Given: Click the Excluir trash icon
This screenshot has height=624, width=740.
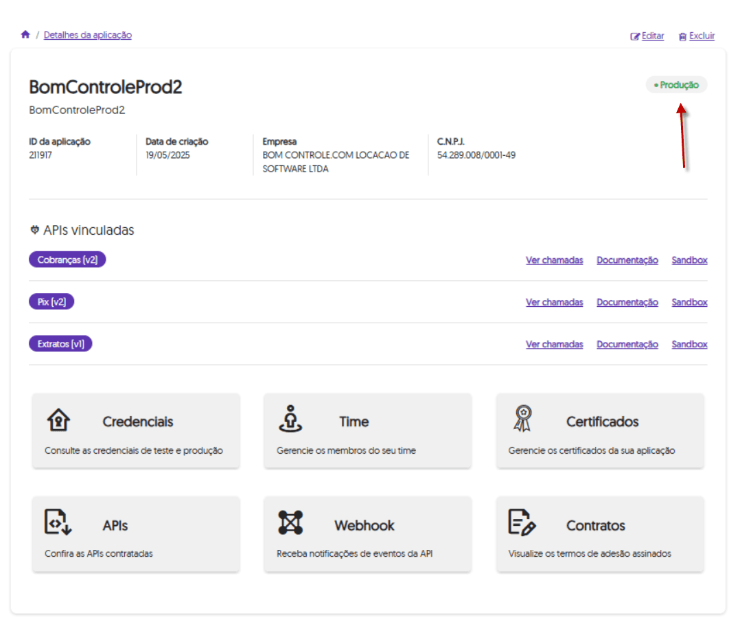Looking at the screenshot, I should (x=682, y=36).
